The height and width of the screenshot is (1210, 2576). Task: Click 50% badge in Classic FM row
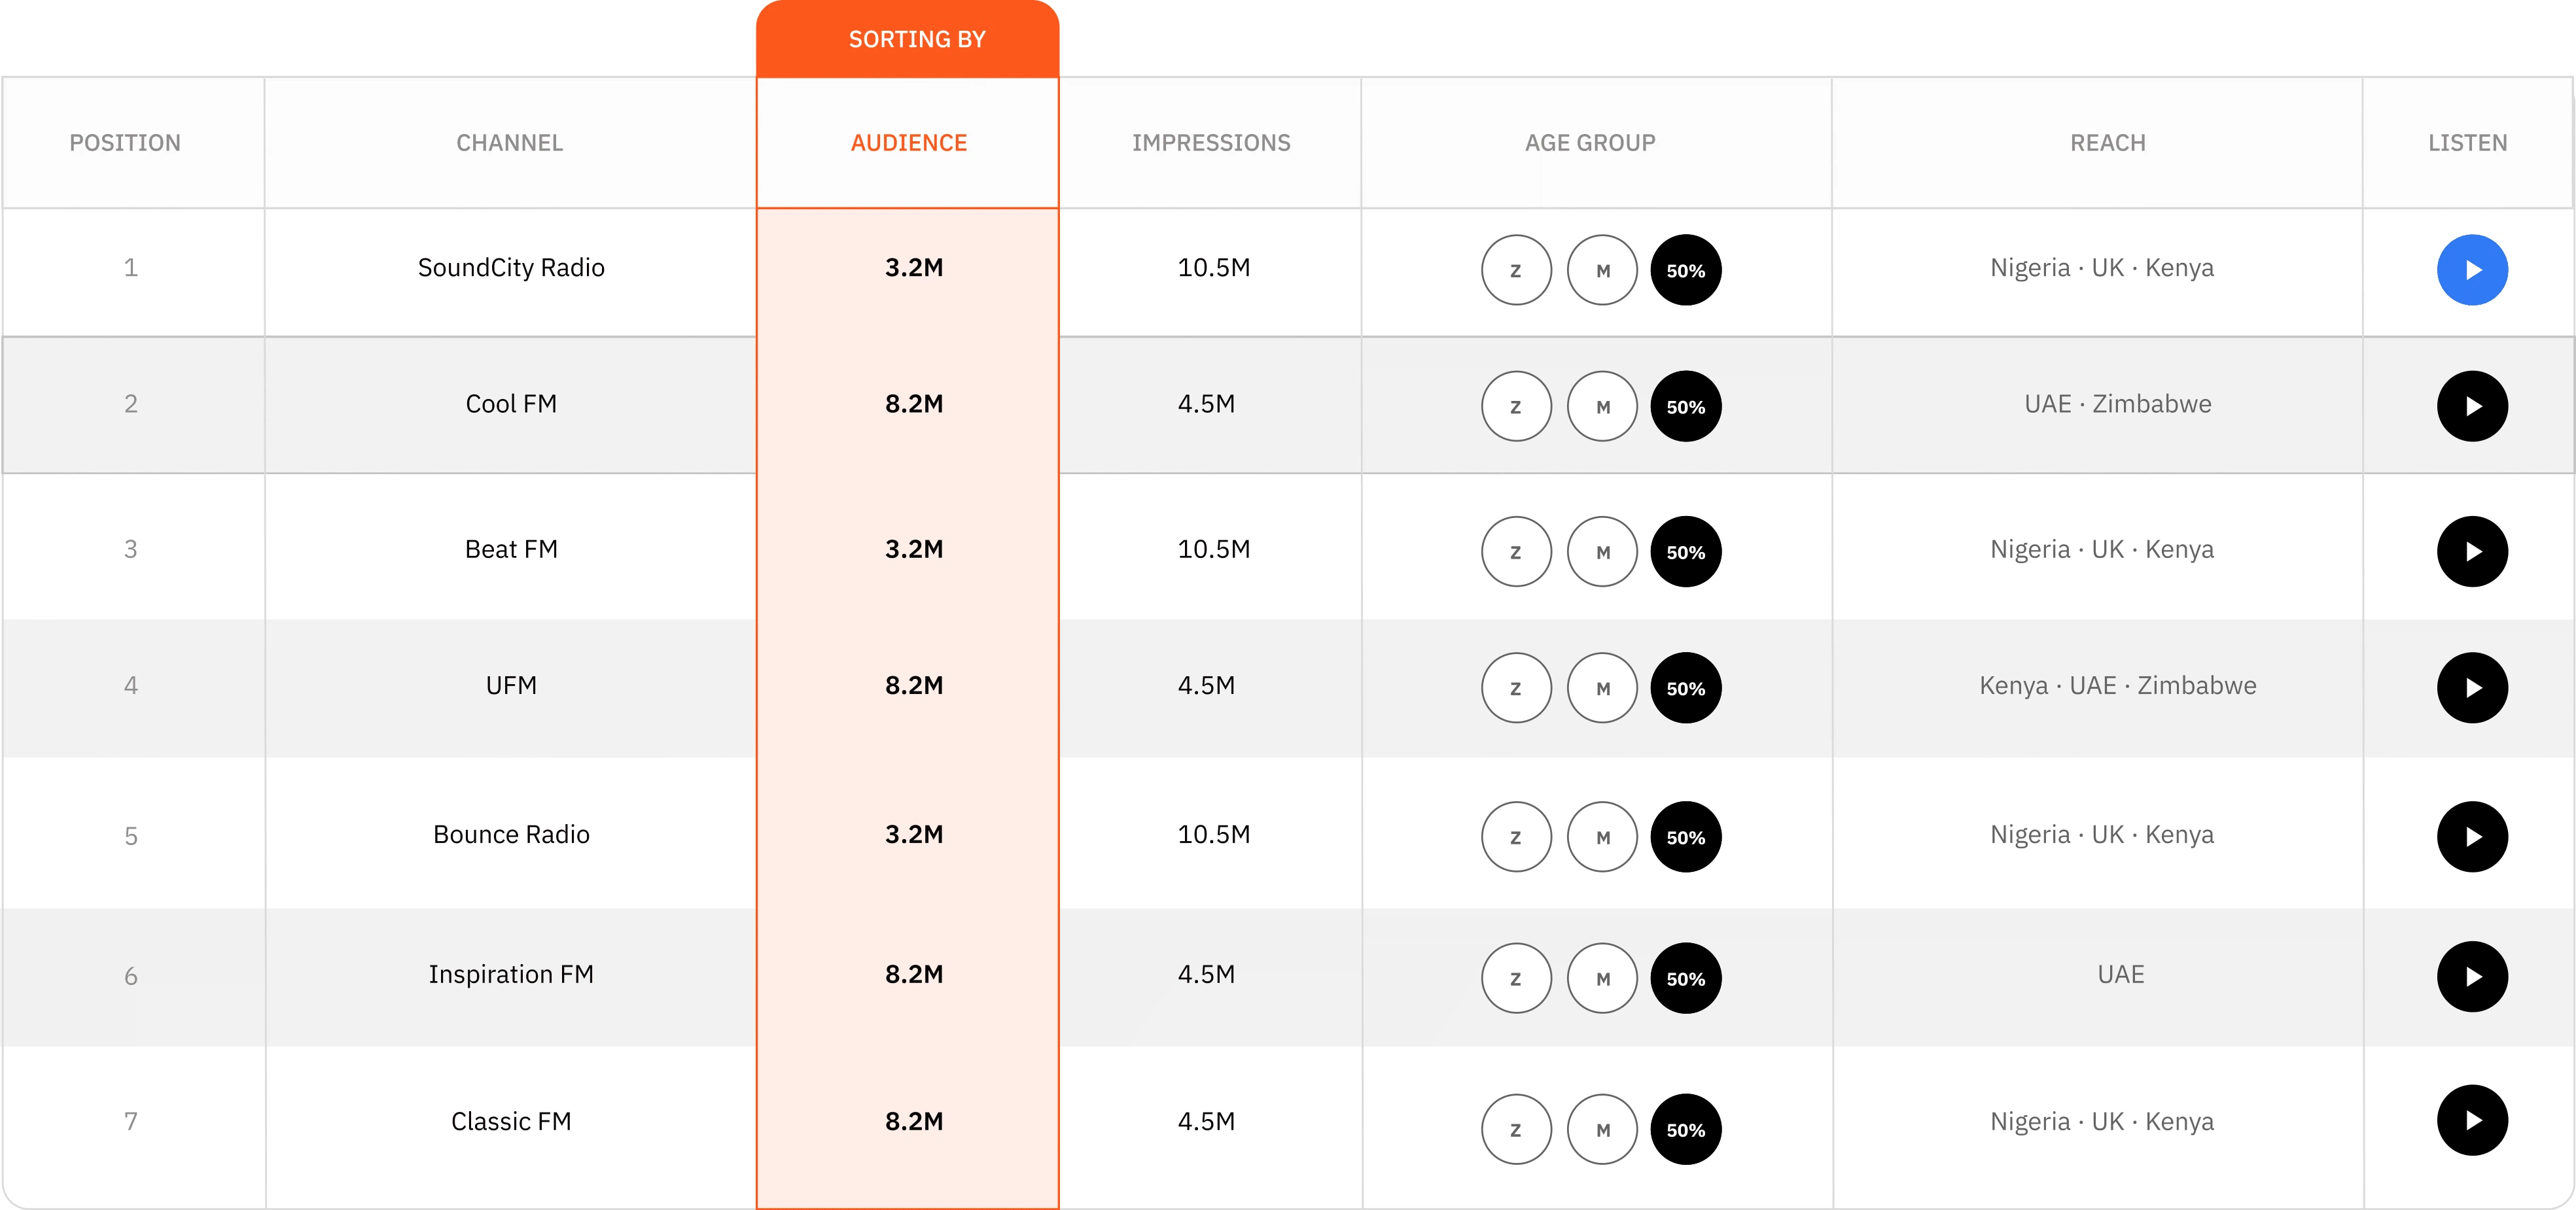tap(1685, 1129)
